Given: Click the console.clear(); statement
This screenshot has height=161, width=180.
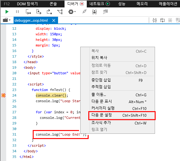Looking at the screenshot, I should point(52,96).
